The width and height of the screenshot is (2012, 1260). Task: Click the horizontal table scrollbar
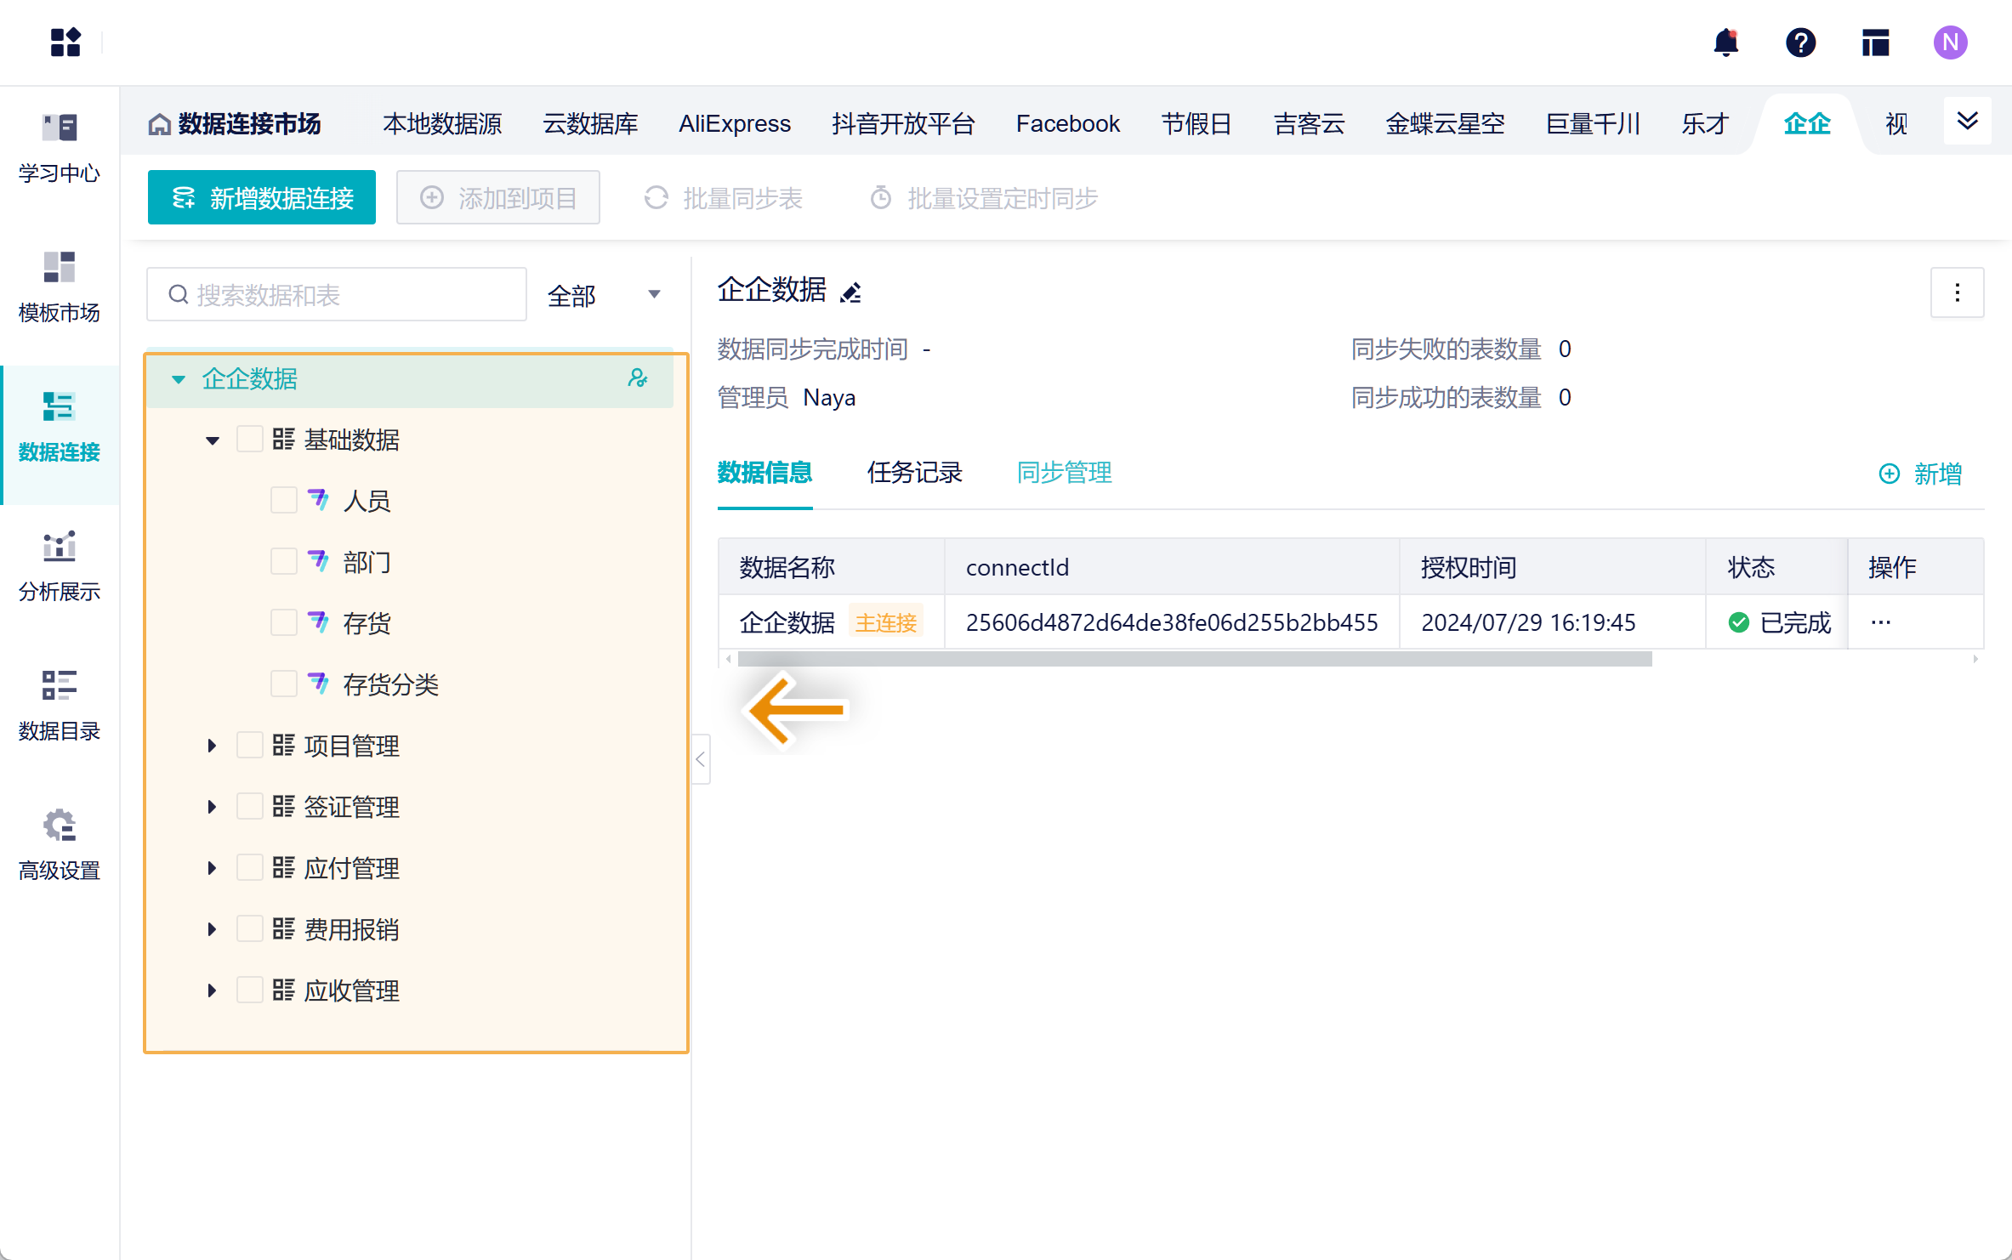(1194, 659)
